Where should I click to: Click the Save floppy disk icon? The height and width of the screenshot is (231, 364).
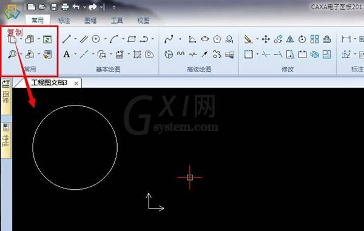(54, 7)
